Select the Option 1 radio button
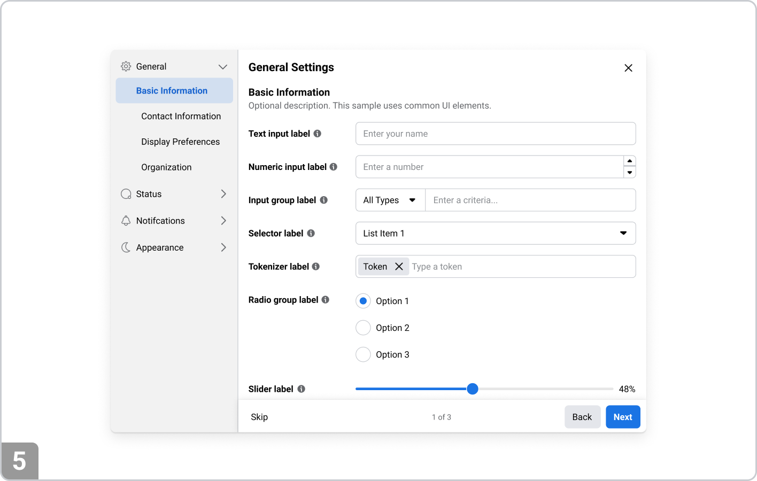The width and height of the screenshot is (757, 481). [363, 301]
